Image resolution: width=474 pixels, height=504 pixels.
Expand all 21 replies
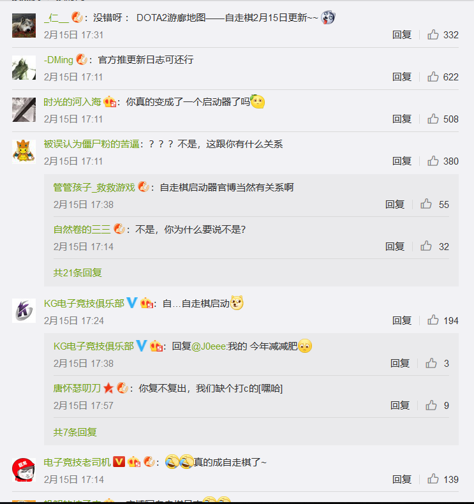tap(77, 272)
